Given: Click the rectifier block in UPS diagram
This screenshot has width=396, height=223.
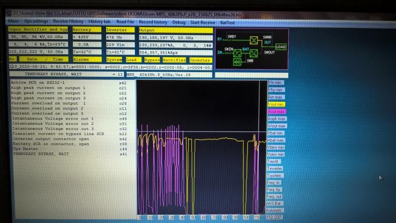Looking at the screenshot, I should point(237,53).
